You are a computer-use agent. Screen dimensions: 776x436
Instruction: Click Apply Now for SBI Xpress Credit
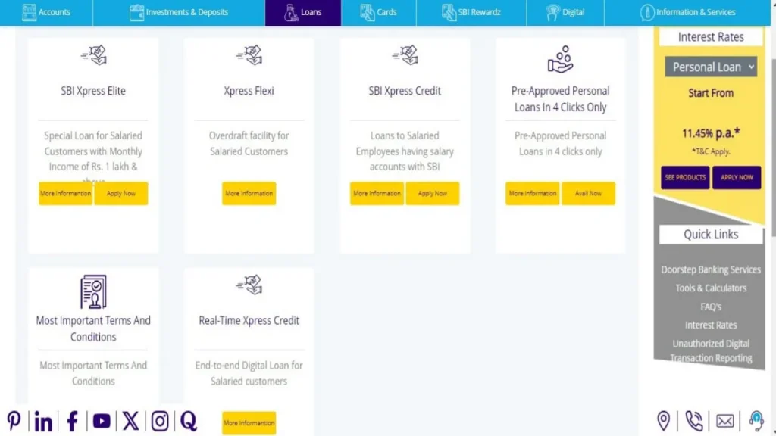coord(433,193)
